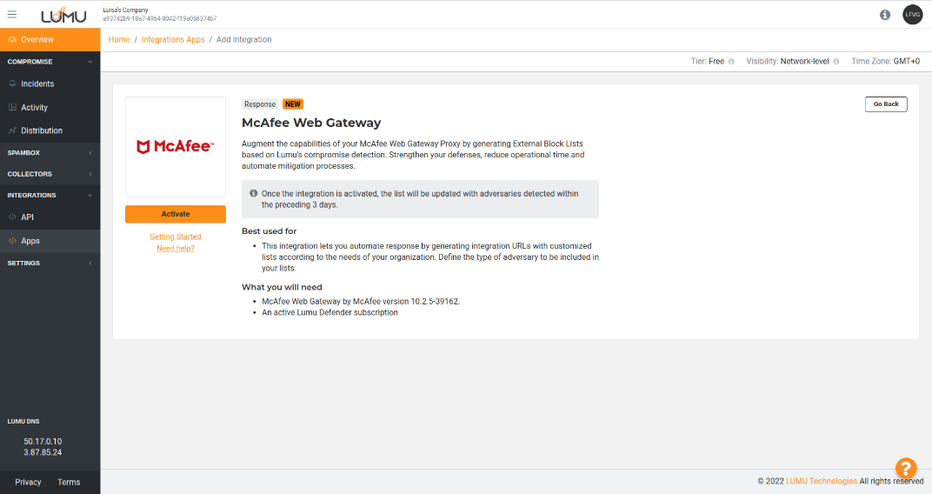
Task: Click the LUMU logo
Action: coord(63,15)
